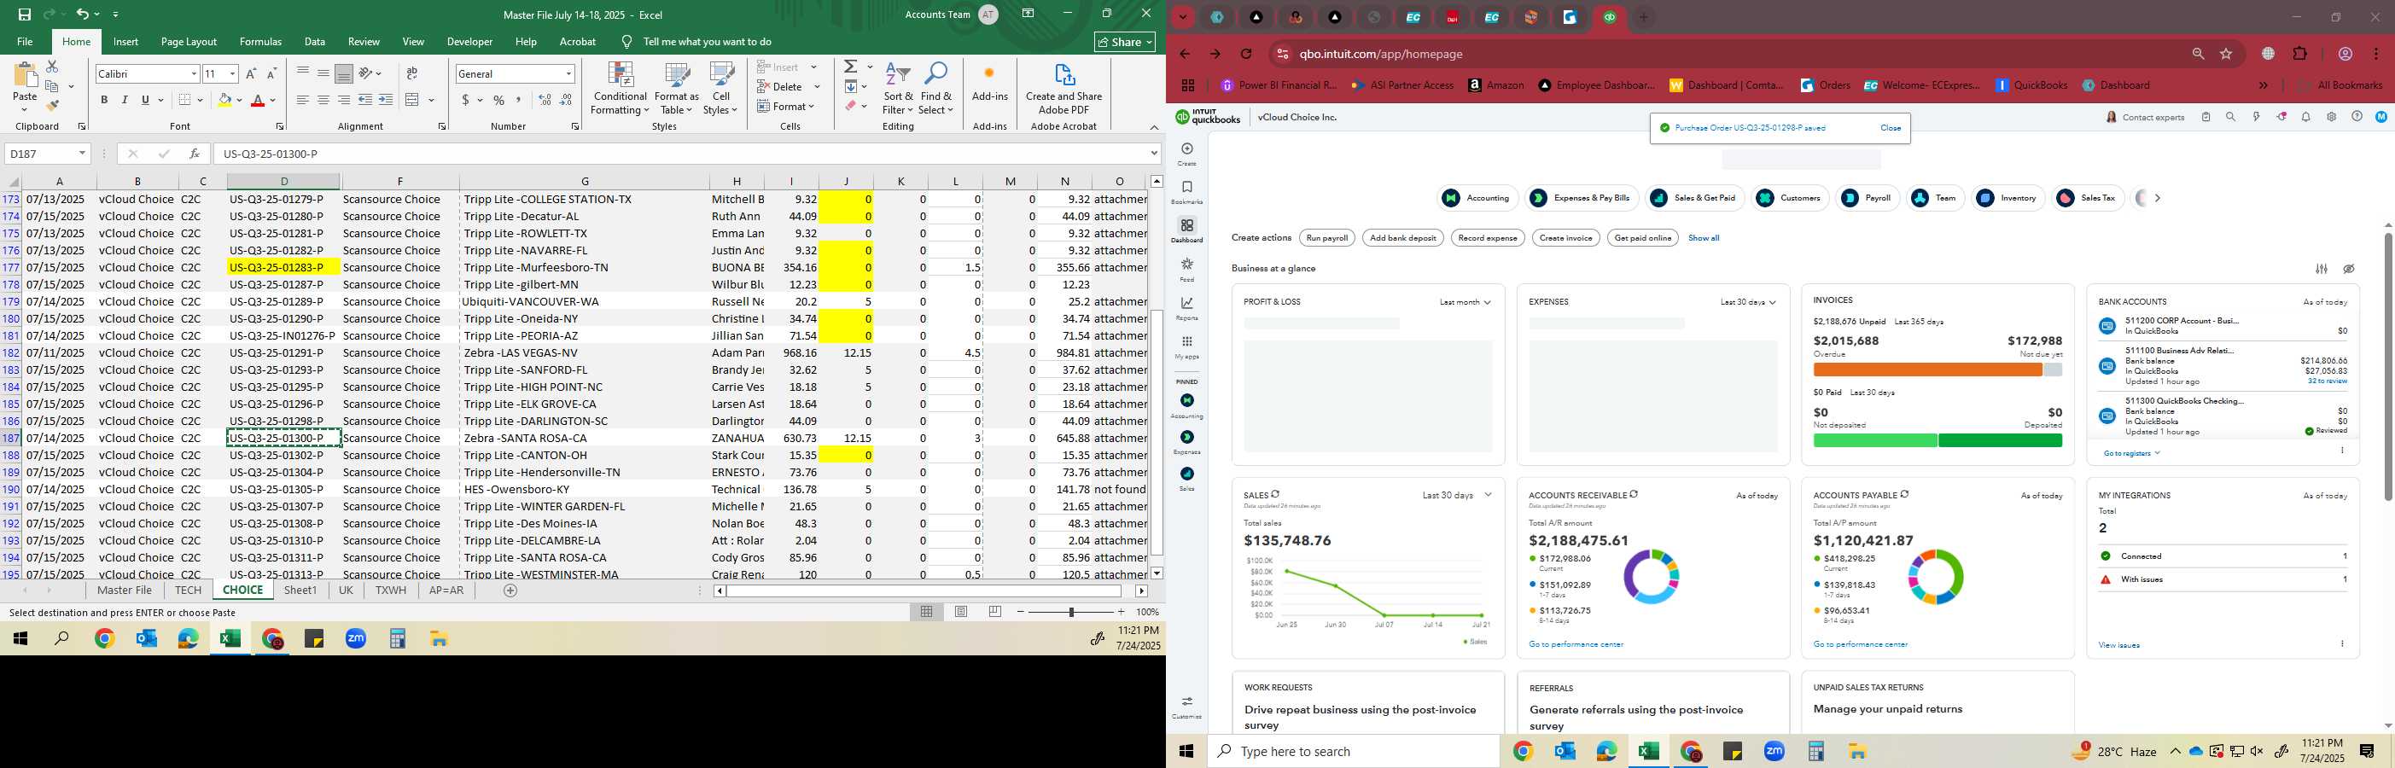Screen dimensions: 2395x768
Task: Open Sales Last 30 days dropdown
Action: pyautogui.click(x=1457, y=496)
